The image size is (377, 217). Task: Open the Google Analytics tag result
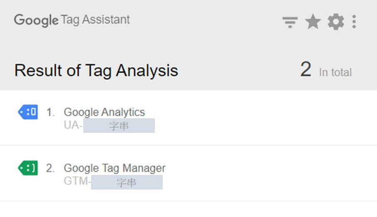104,112
